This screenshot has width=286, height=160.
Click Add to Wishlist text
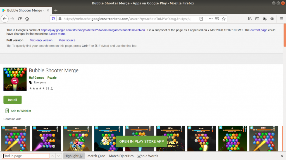tap(21, 111)
